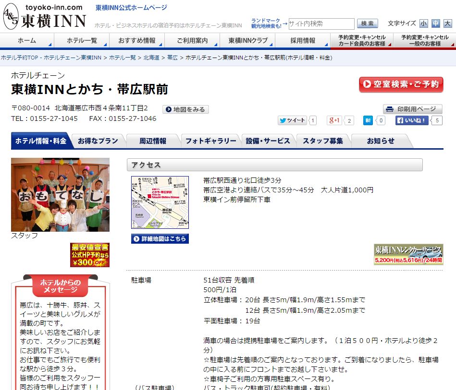
Task: Click the ホテル予約TOP breadcrumb link
Action: pos(51,58)
